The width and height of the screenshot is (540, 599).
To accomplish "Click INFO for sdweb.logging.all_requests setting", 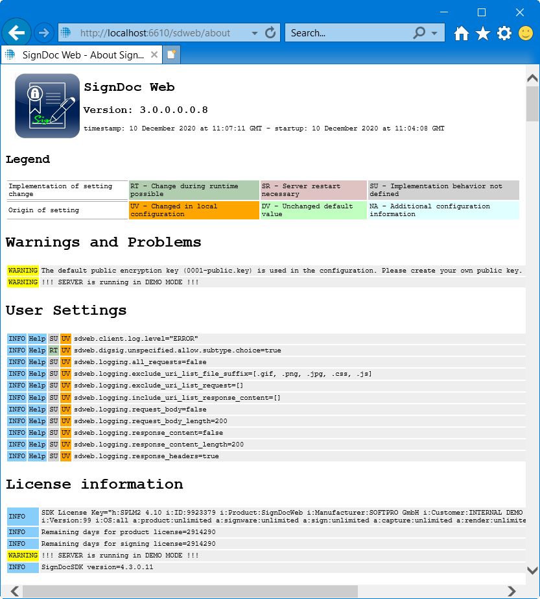I will pyautogui.click(x=16, y=362).
